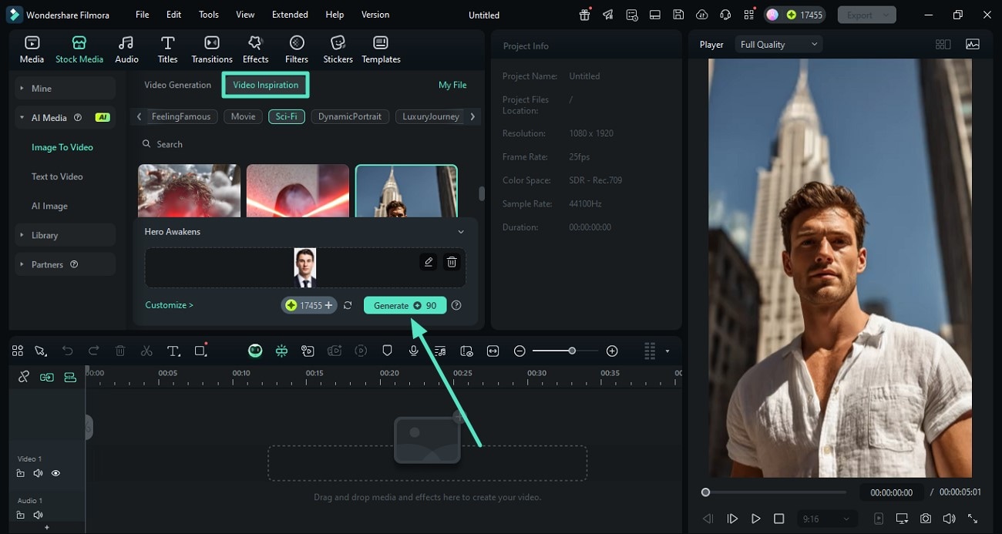Screen dimensions: 1002x534
Task: Collapse the AI Media section
Action: 22,117
